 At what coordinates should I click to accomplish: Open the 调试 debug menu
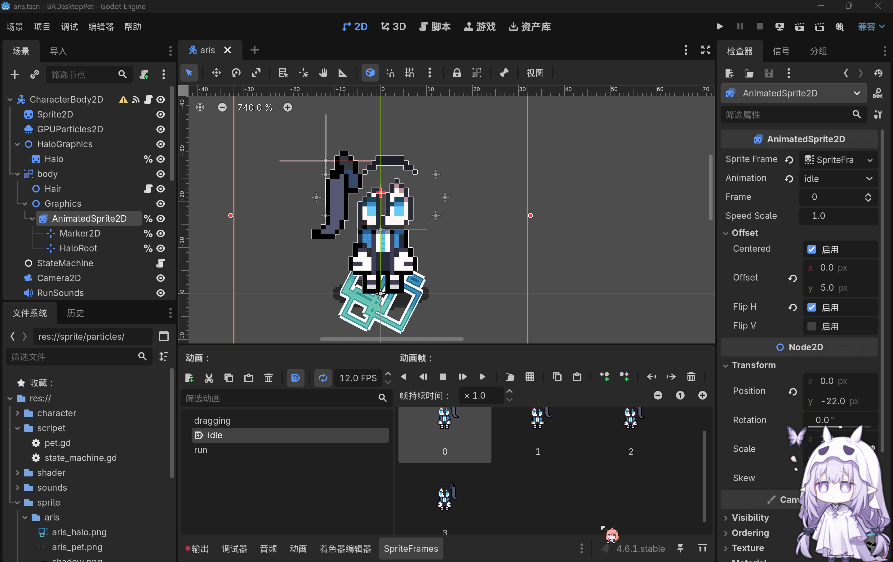(x=69, y=27)
